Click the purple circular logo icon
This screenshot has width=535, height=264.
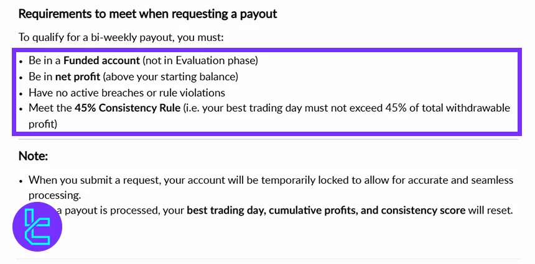[37, 226]
